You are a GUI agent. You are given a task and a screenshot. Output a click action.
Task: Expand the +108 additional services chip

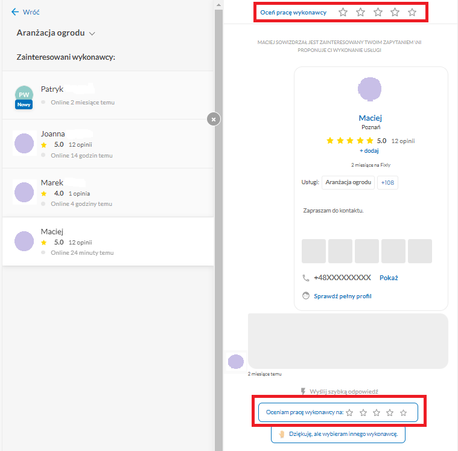387,182
